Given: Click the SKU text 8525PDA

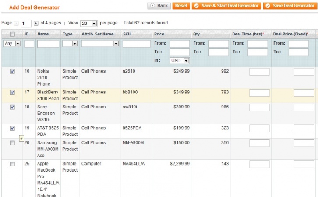Looking at the screenshot, I should pos(132,128).
